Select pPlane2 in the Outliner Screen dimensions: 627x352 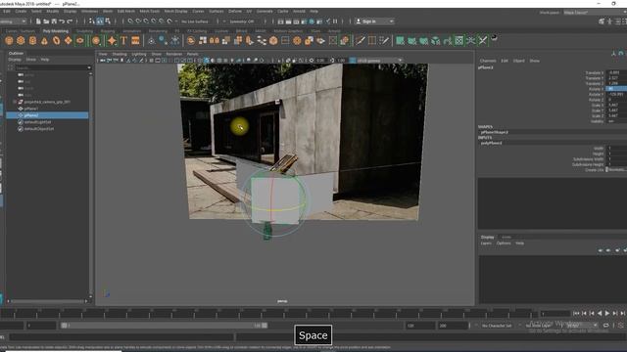47,115
